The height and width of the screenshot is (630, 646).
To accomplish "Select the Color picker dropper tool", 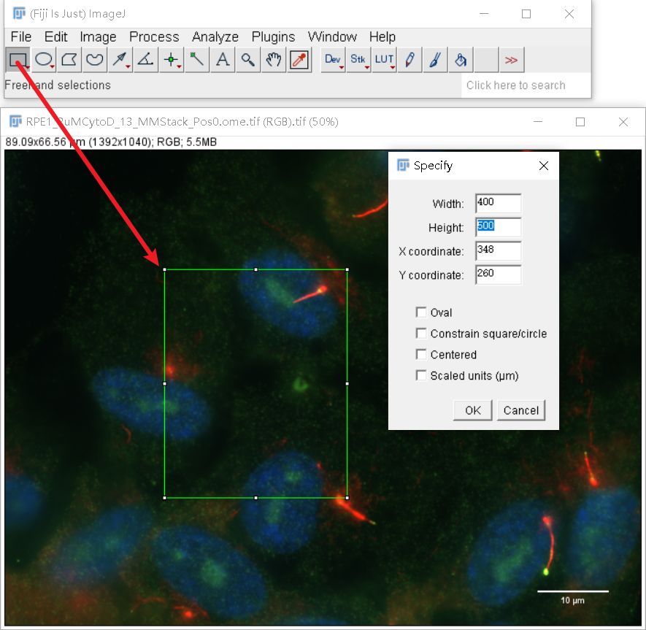I will 299,60.
